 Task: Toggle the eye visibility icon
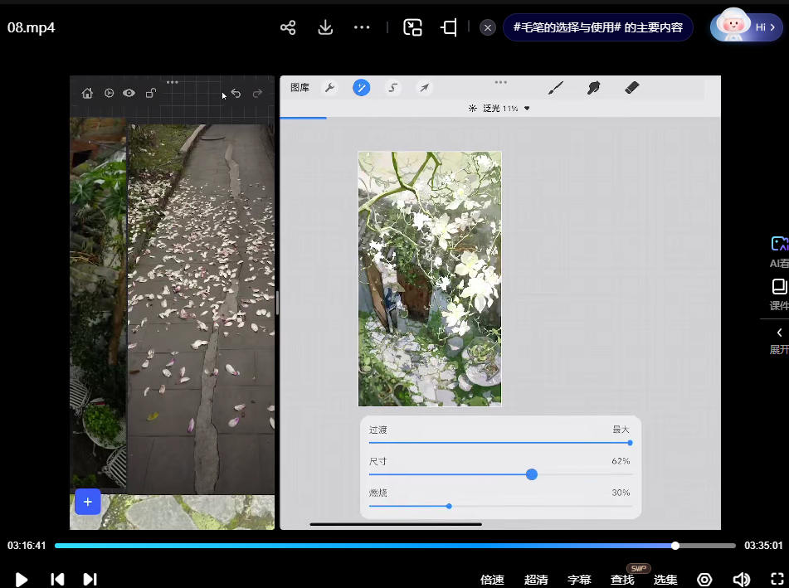point(129,94)
